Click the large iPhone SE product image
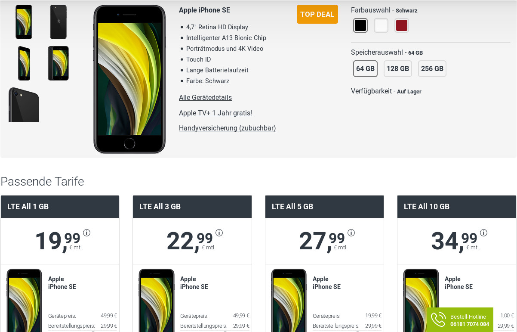This screenshot has height=332, width=517. [129, 79]
